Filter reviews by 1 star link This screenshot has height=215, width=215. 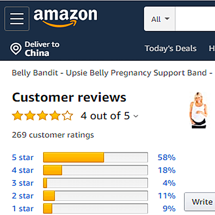click(x=23, y=209)
